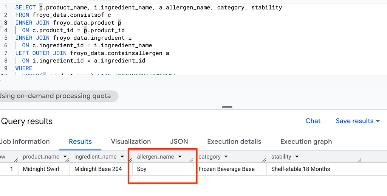Open category column sort dropdown
This screenshot has width=387, height=196.
point(226,157)
